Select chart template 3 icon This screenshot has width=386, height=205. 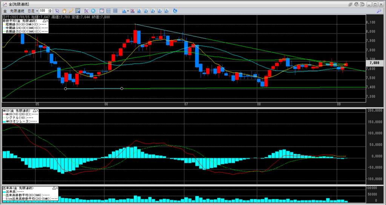point(153,11)
